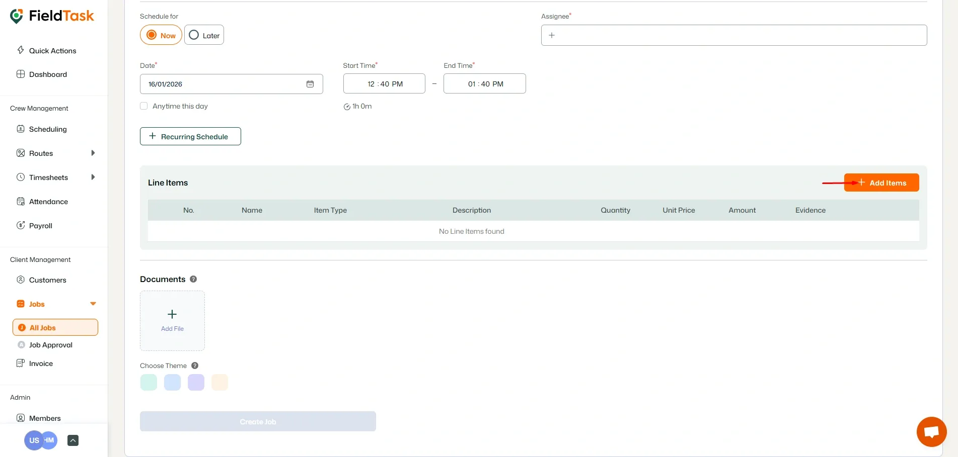This screenshot has width=958, height=457.
Task: Expand the Timesheets submenu
Action: pyautogui.click(x=94, y=177)
